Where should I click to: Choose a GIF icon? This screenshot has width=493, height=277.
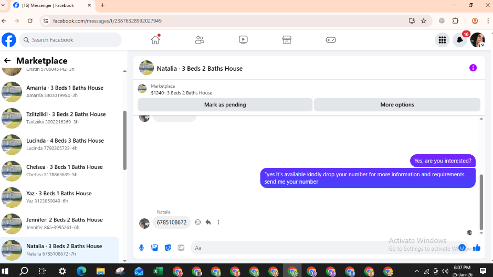point(181,248)
